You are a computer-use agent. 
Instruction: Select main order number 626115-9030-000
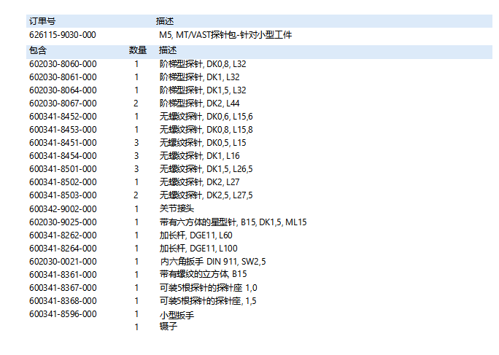pyautogui.click(x=63, y=35)
